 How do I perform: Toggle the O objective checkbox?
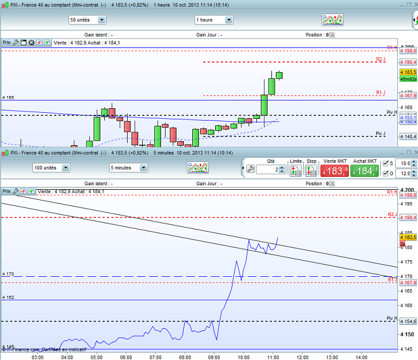click(386, 174)
